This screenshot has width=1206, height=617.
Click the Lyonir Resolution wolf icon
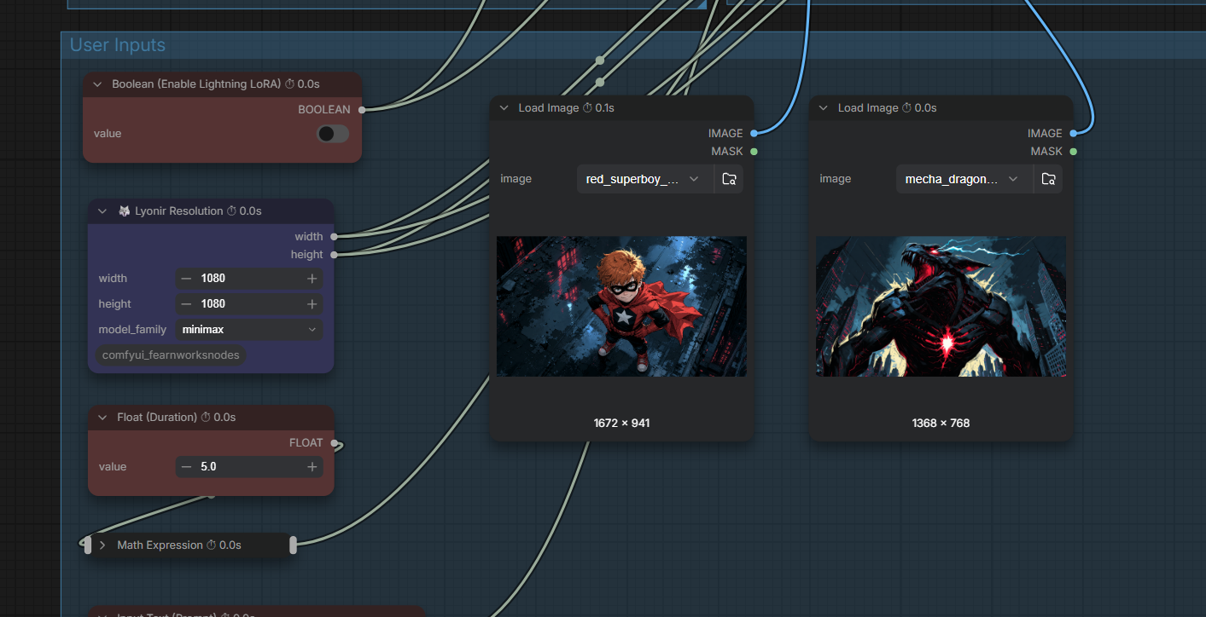(x=124, y=210)
